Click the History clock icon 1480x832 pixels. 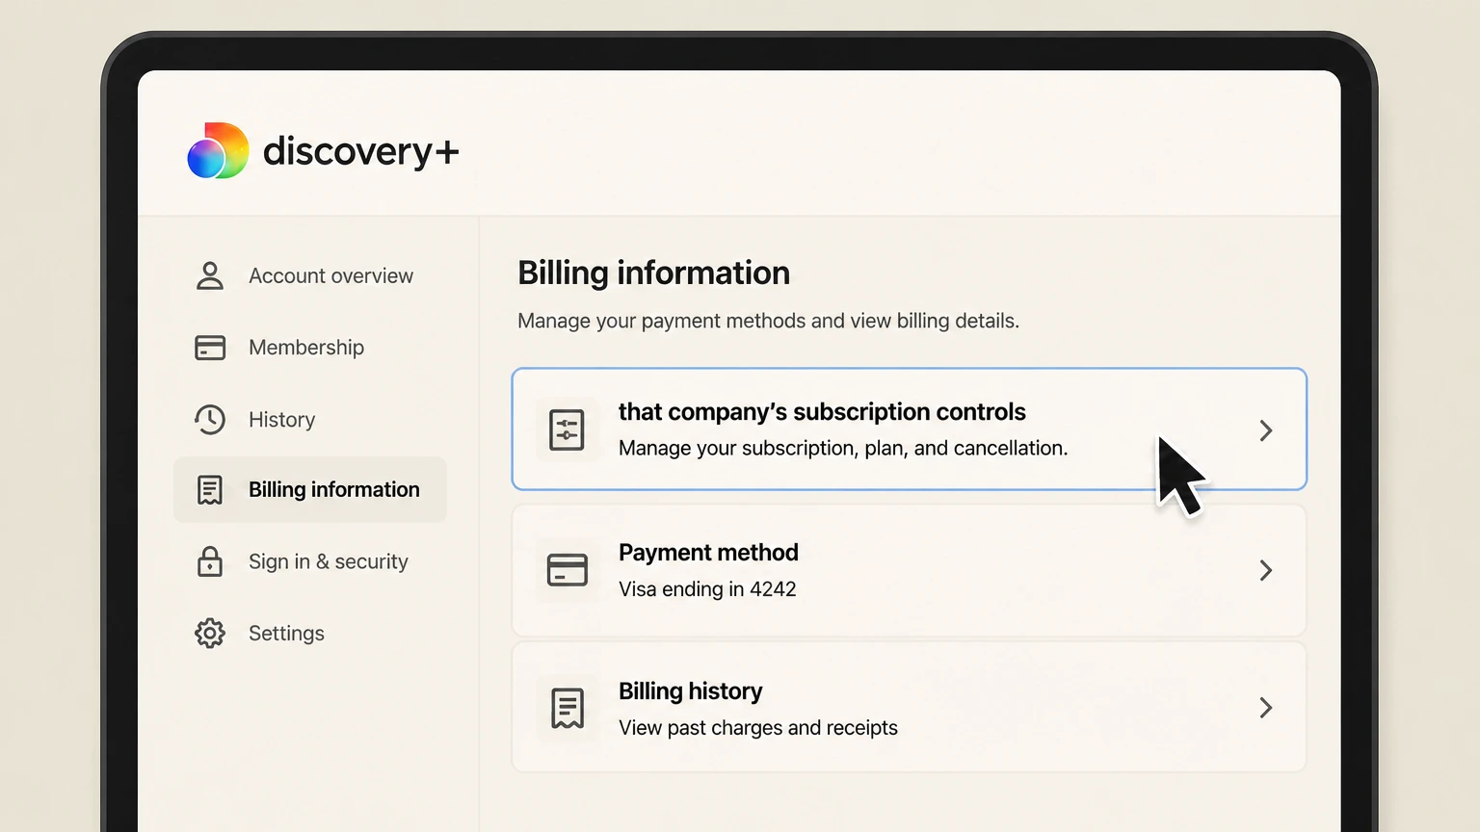pyautogui.click(x=209, y=419)
